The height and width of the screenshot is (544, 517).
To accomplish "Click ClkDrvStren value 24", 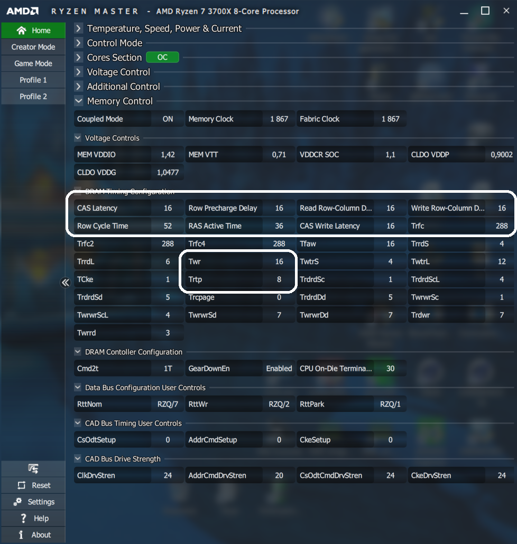I will pyautogui.click(x=168, y=475).
